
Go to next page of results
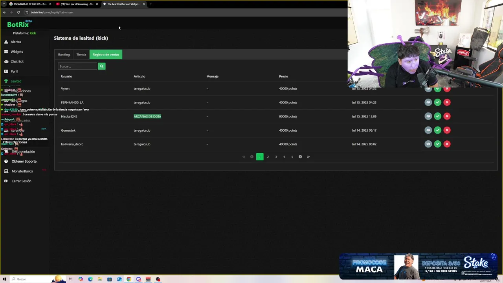[300, 156]
